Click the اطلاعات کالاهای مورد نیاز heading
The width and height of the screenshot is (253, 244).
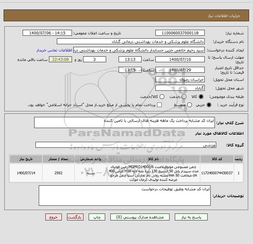[x=219, y=133]
